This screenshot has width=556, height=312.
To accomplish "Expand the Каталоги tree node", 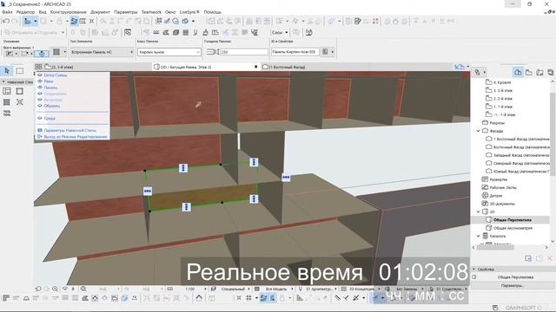I will [478, 236].
